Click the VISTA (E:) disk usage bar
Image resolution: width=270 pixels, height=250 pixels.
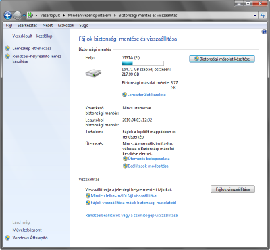point(142,64)
